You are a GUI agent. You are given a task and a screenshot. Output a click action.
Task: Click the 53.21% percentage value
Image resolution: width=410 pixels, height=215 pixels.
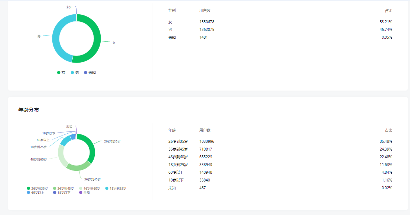click(x=386, y=22)
